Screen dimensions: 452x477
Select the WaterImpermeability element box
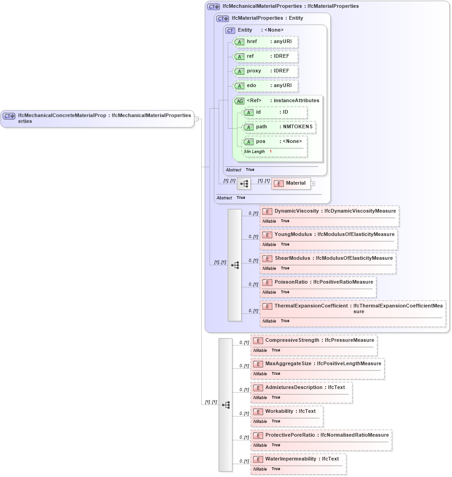coord(298,463)
